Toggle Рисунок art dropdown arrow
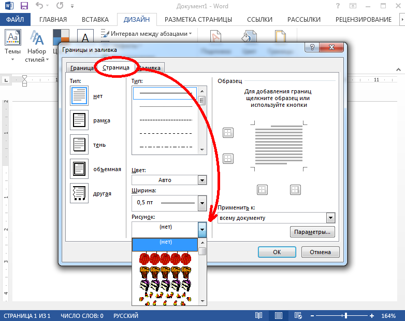The image size is (405, 321). [202, 229]
